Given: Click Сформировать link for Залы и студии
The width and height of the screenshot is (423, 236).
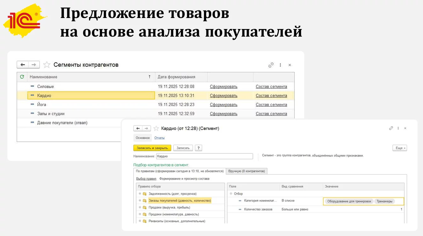Looking at the screenshot, I should click(x=223, y=114).
